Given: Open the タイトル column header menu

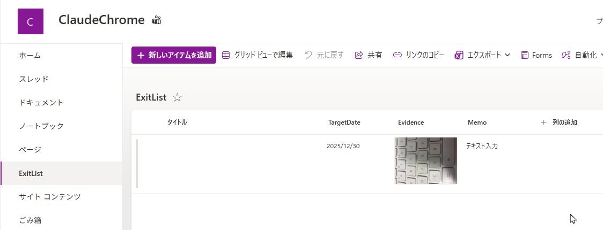Looking at the screenshot, I should coord(177,122).
